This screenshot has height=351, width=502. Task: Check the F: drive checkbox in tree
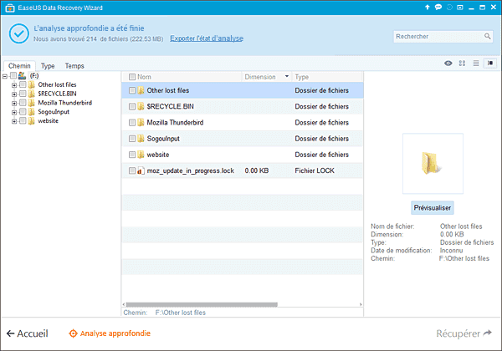click(x=13, y=75)
